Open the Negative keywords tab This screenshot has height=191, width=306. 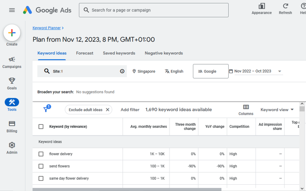(x=164, y=53)
